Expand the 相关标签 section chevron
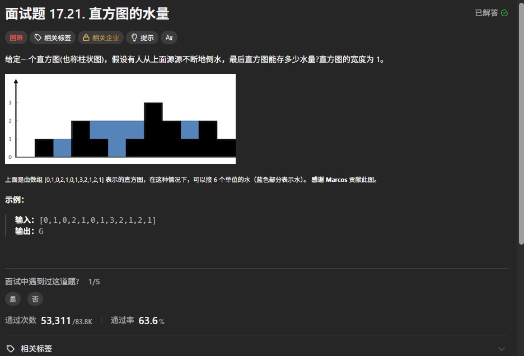 pyautogui.click(x=501, y=349)
